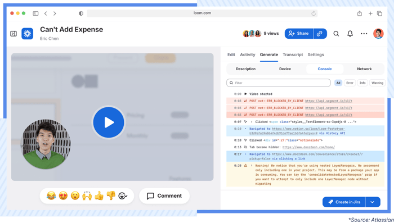Click the Share button
The width and height of the screenshot is (394, 223).
299,34
